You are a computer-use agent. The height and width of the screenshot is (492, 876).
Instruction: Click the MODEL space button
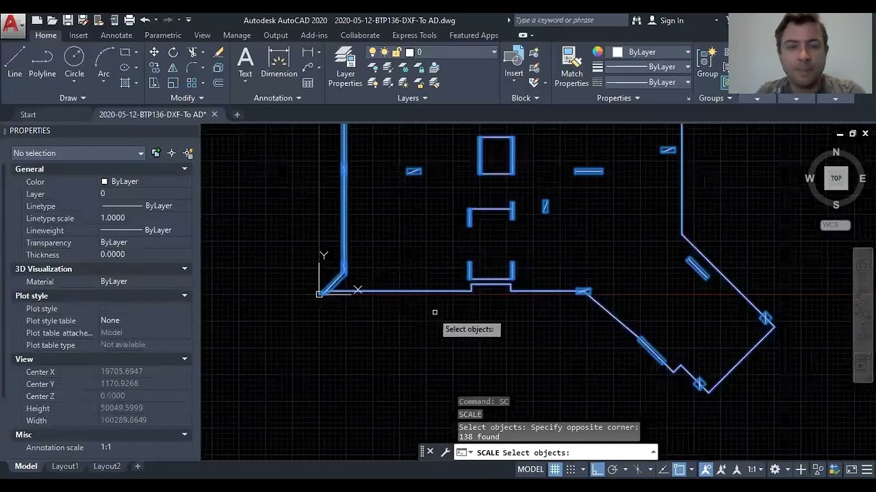click(x=530, y=469)
